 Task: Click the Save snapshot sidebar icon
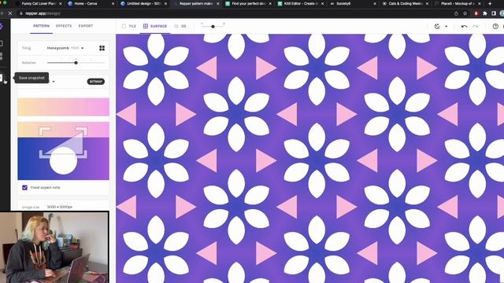point(2,78)
